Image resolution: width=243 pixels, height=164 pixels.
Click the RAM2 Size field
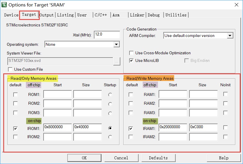(203, 104)
